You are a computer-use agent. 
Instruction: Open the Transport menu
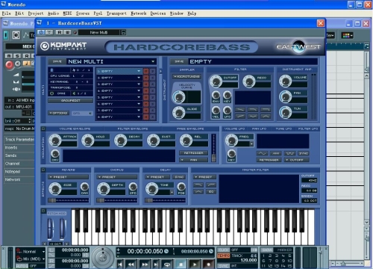point(116,13)
